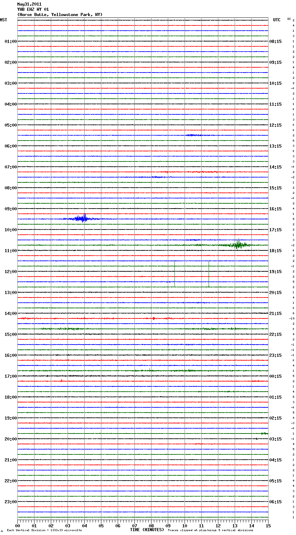Click minute tick label "04" on bottom axis
Image resolution: width=296 pixels, height=535 pixels.
(85, 526)
